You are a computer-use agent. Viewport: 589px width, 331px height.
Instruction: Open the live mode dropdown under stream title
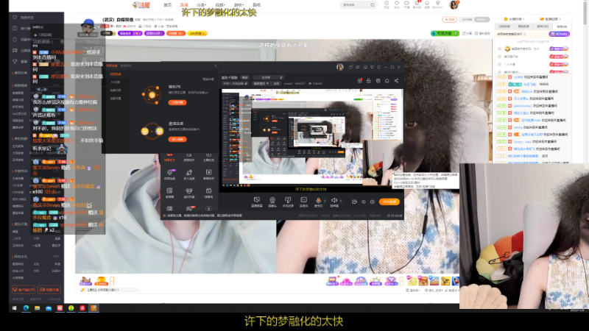[x=261, y=83]
